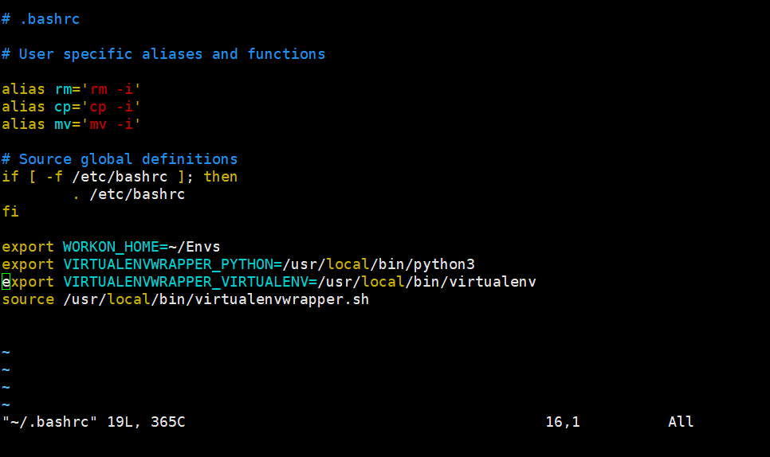Click the cursor position '16,1' indicator
770x457 pixels.
coord(563,422)
